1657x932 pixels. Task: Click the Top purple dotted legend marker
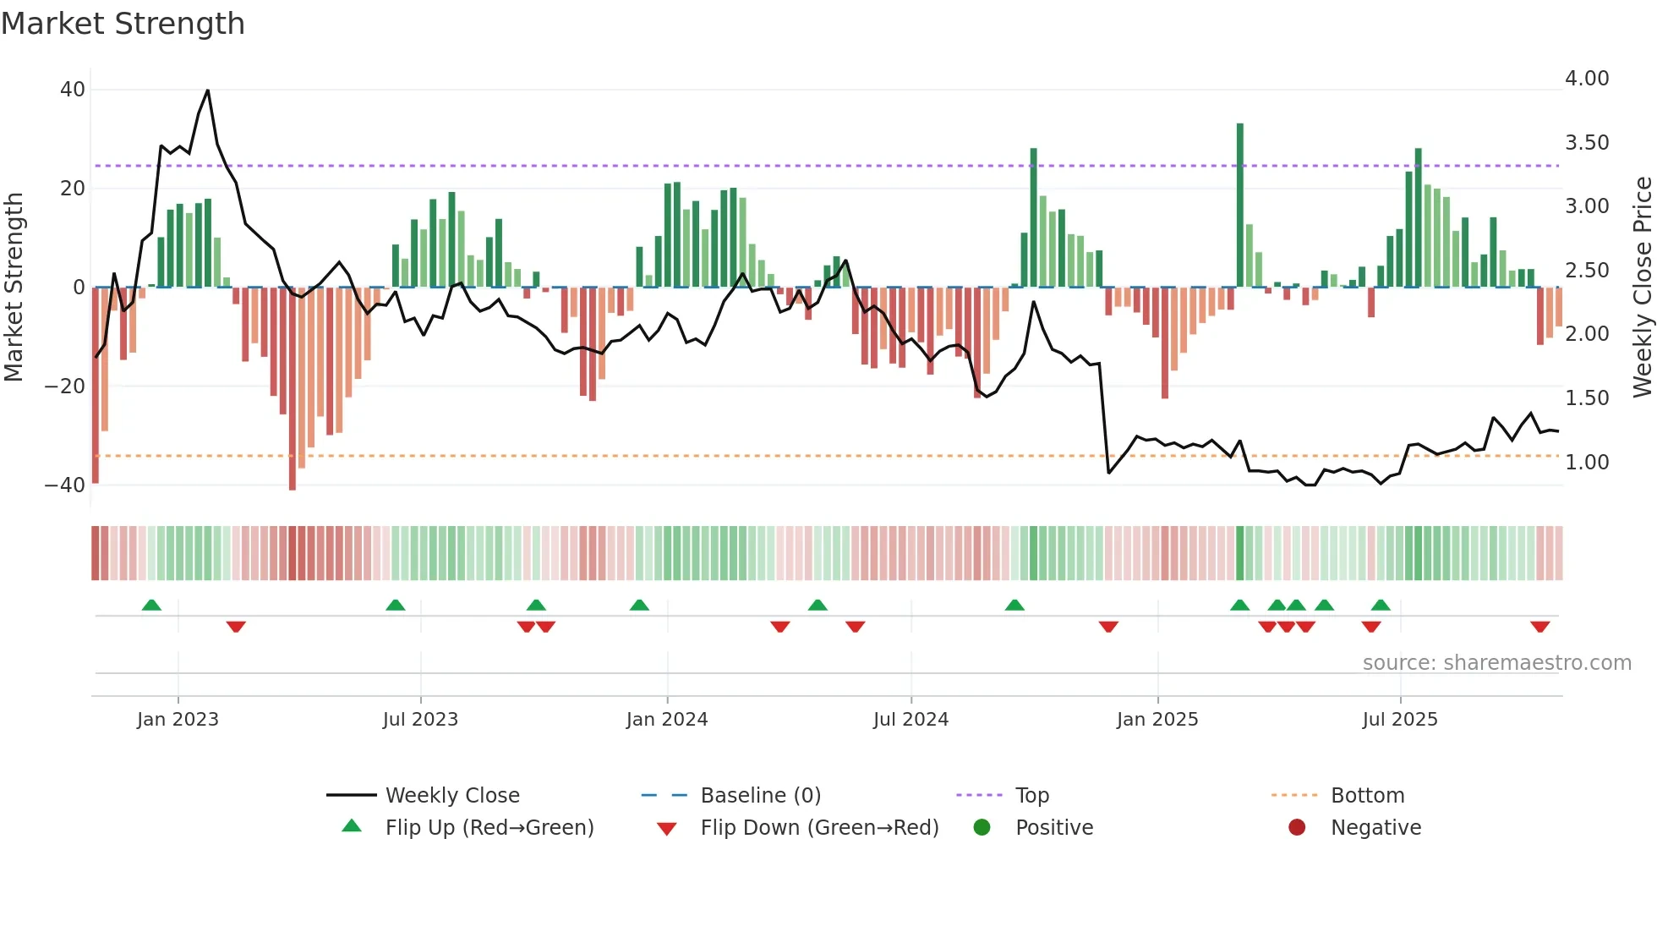(979, 795)
